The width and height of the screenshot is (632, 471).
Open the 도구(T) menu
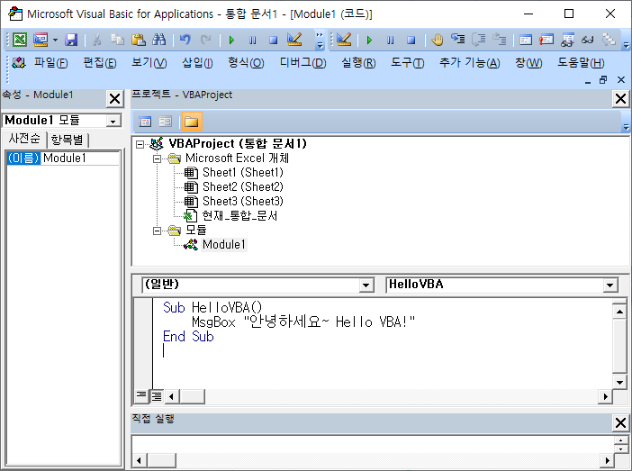tap(407, 62)
